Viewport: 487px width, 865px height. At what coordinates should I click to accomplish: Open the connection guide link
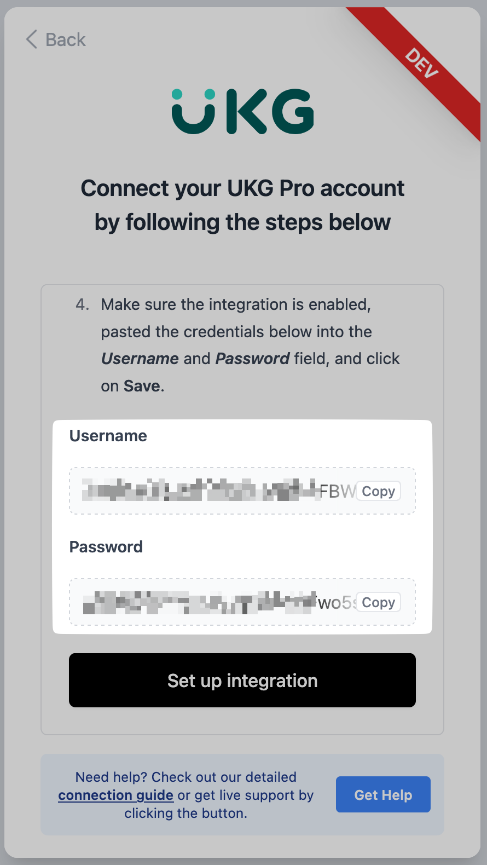click(115, 795)
